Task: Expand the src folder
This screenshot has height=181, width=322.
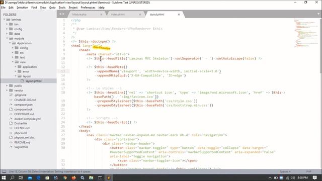Action: [13, 52]
